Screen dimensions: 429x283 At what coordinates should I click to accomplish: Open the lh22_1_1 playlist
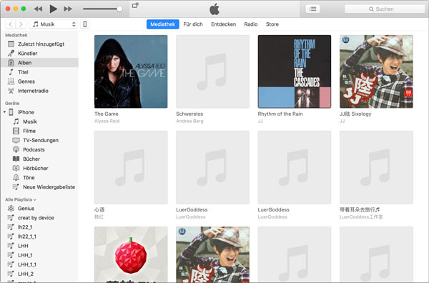39,237
